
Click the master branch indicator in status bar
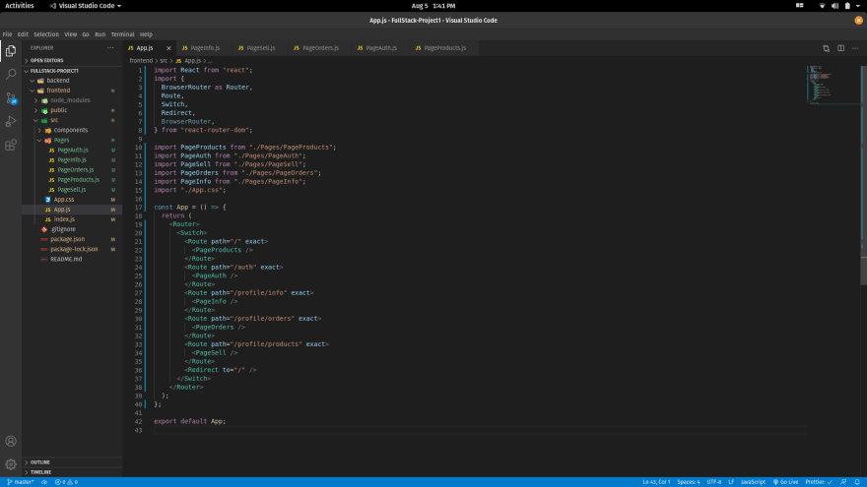click(x=21, y=482)
